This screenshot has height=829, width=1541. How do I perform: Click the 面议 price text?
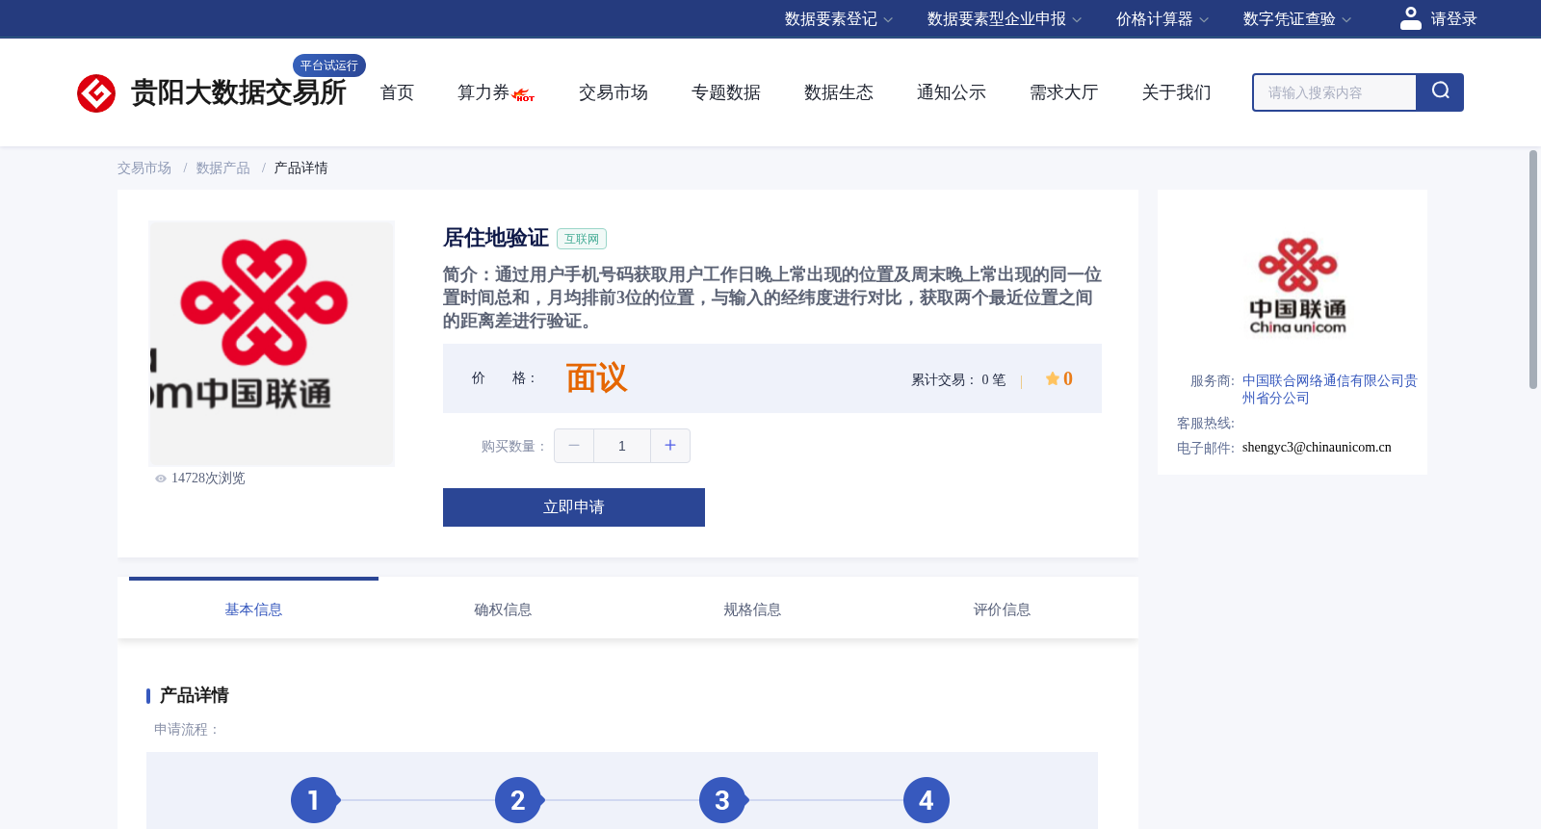click(596, 378)
